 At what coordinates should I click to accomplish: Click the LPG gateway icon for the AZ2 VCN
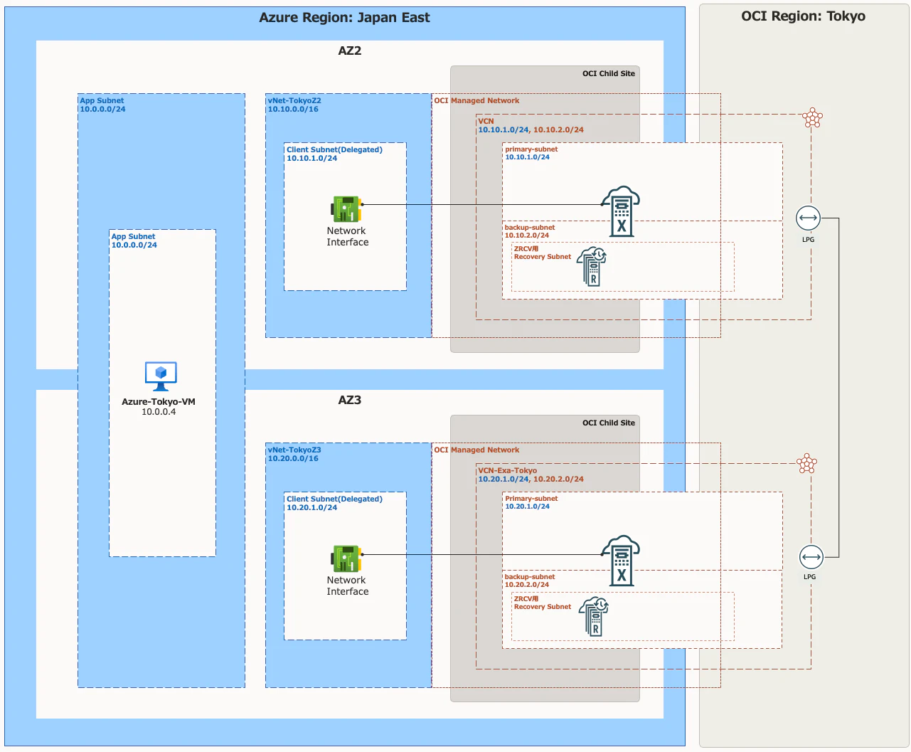pos(809,218)
